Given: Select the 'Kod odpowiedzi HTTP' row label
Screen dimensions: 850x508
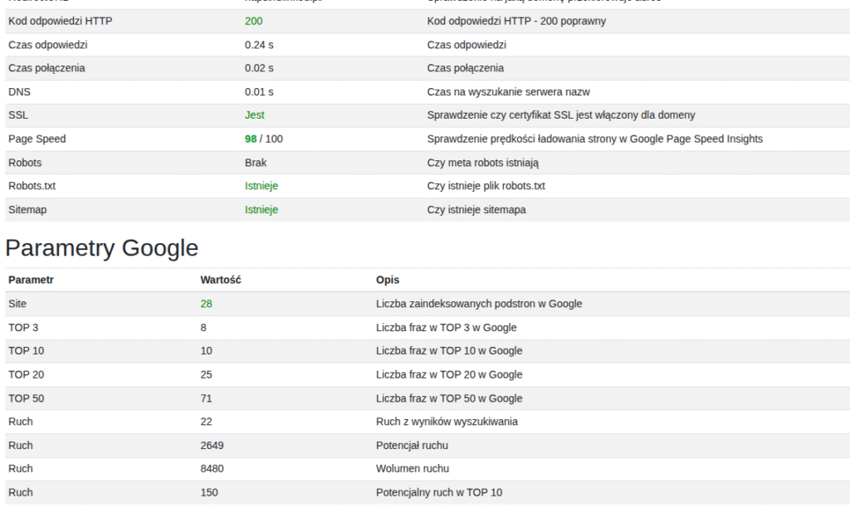Looking at the screenshot, I should click(x=60, y=21).
